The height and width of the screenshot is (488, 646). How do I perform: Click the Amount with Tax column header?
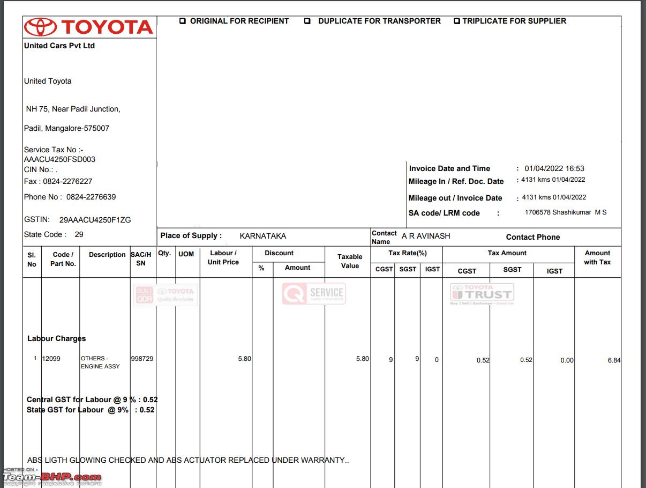pyautogui.click(x=597, y=257)
